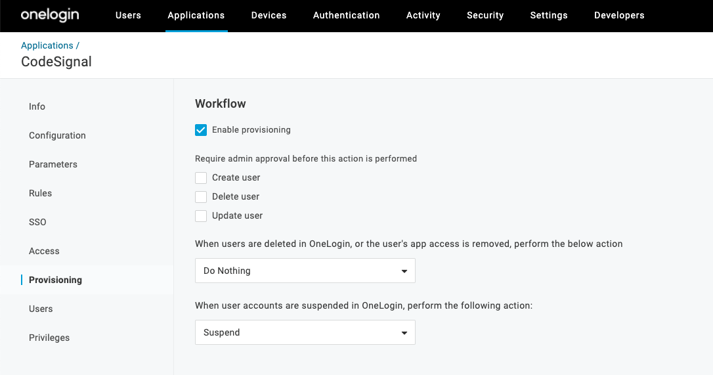Viewport: 713px width, 375px height.
Task: Open the Settings menu
Action: pos(549,15)
